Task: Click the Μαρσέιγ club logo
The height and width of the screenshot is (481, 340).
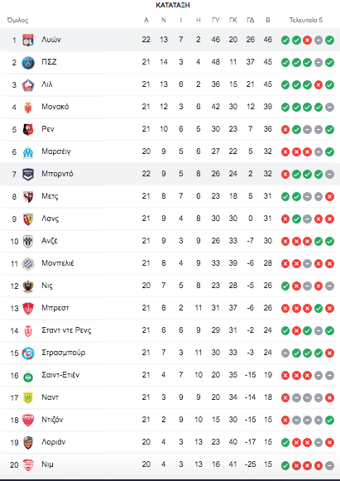Action: [28, 152]
